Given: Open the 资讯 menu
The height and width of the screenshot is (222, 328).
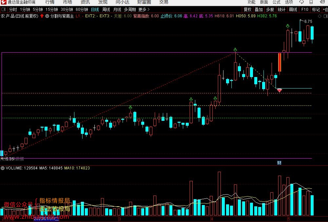Looking at the screenshot, I should (x=85, y=2).
